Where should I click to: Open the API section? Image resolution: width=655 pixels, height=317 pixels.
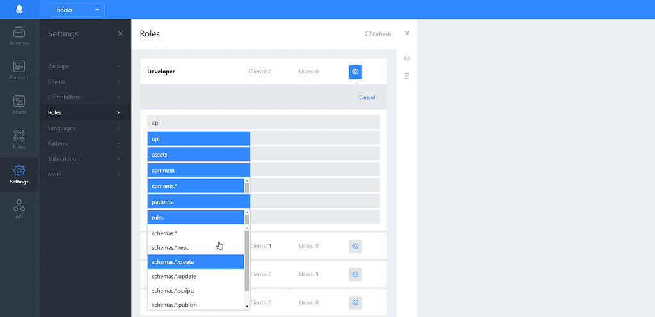[19, 210]
